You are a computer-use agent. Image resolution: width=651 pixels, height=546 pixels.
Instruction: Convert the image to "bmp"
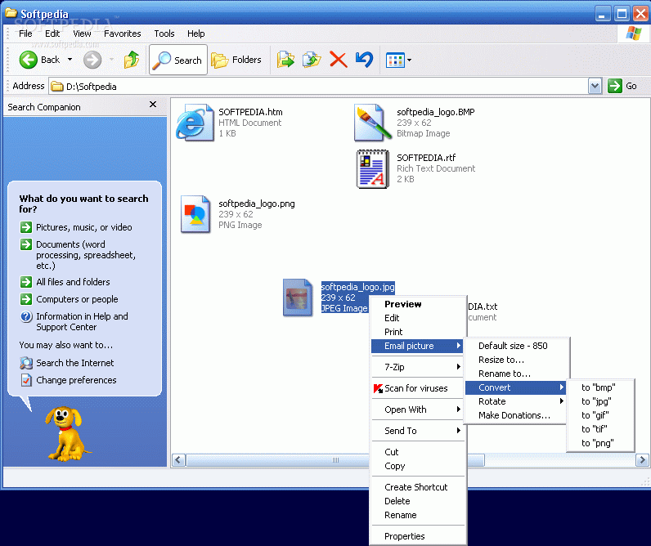(600, 387)
